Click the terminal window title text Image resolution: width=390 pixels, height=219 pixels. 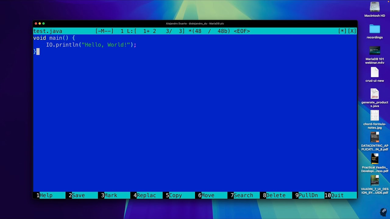(x=195, y=23)
